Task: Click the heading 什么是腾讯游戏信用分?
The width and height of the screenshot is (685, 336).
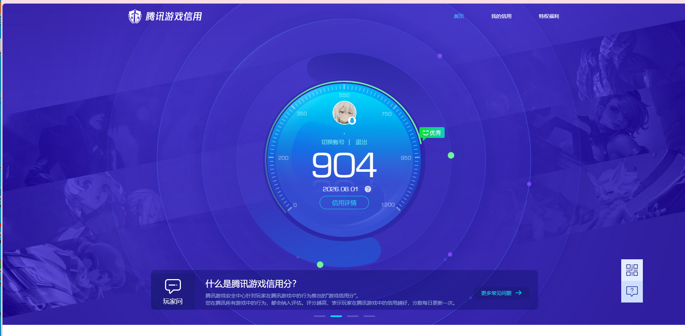Action: click(251, 284)
